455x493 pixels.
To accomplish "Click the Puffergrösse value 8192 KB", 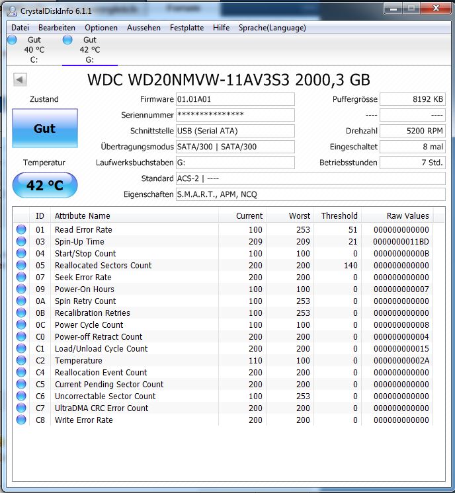I will click(x=413, y=99).
